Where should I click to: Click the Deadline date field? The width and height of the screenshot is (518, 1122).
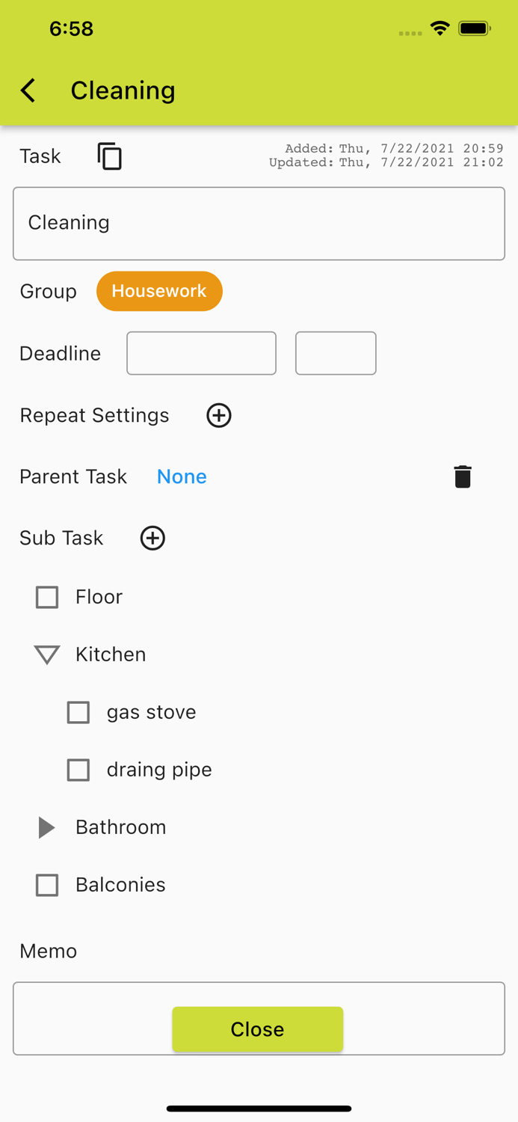tap(200, 353)
